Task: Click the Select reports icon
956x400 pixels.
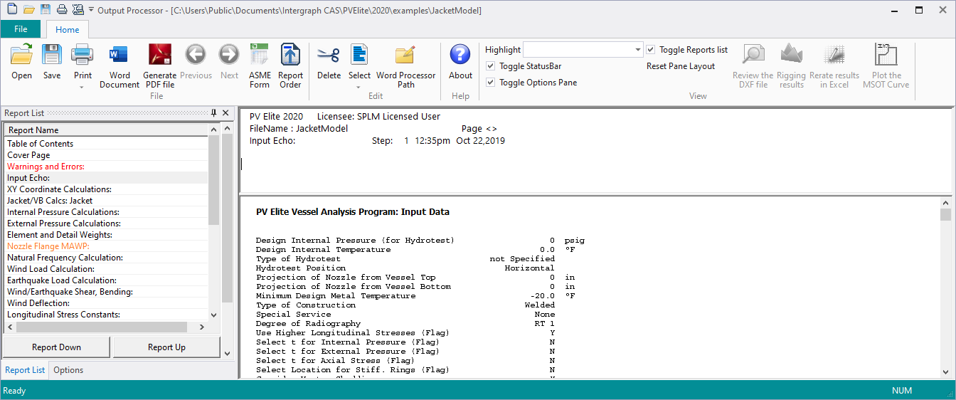Action: [x=359, y=56]
